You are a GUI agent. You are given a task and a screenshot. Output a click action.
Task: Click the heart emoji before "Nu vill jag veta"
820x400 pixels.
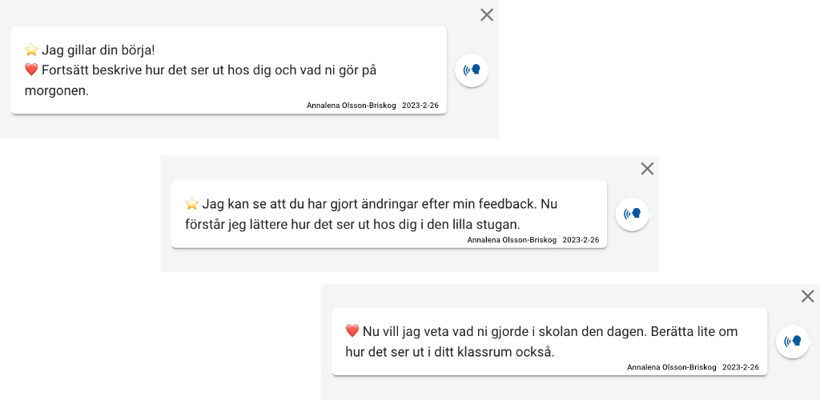(x=352, y=330)
